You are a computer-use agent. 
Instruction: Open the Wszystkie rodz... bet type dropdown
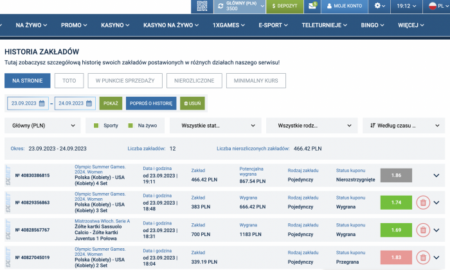(x=311, y=126)
